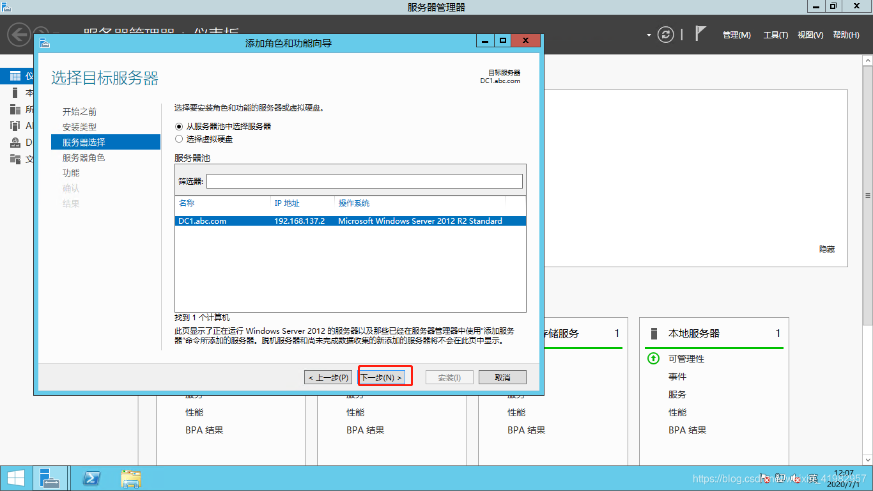This screenshot has width=873, height=491.
Task: Open the dropdown arrow beside the refresh icon
Action: 649,35
